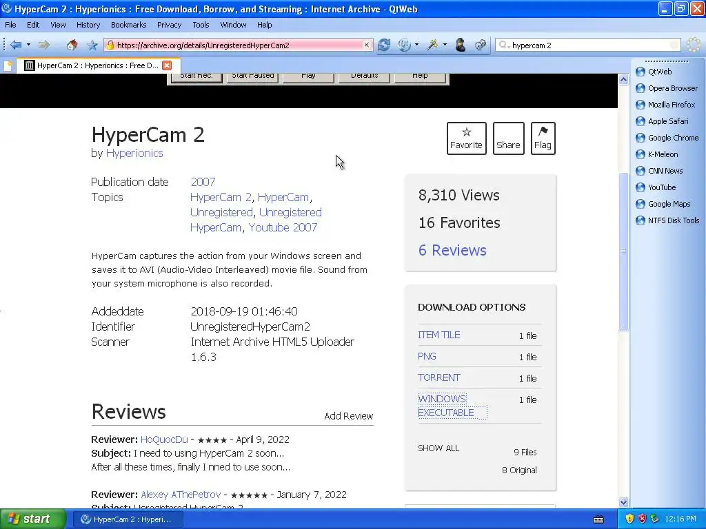This screenshot has height=529, width=706.
Task: Toggle private browsing spy icon
Action: (x=460, y=45)
